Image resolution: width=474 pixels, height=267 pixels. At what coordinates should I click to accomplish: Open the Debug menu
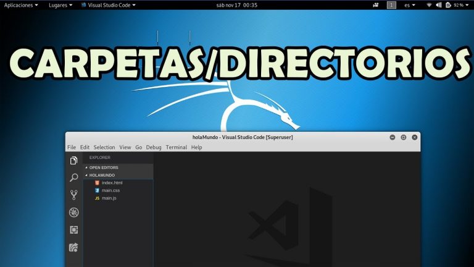pyautogui.click(x=154, y=148)
